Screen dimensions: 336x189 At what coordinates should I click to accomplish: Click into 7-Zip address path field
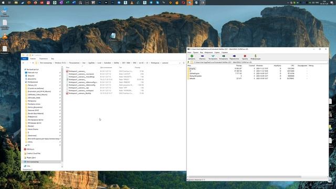[x=258, y=62]
